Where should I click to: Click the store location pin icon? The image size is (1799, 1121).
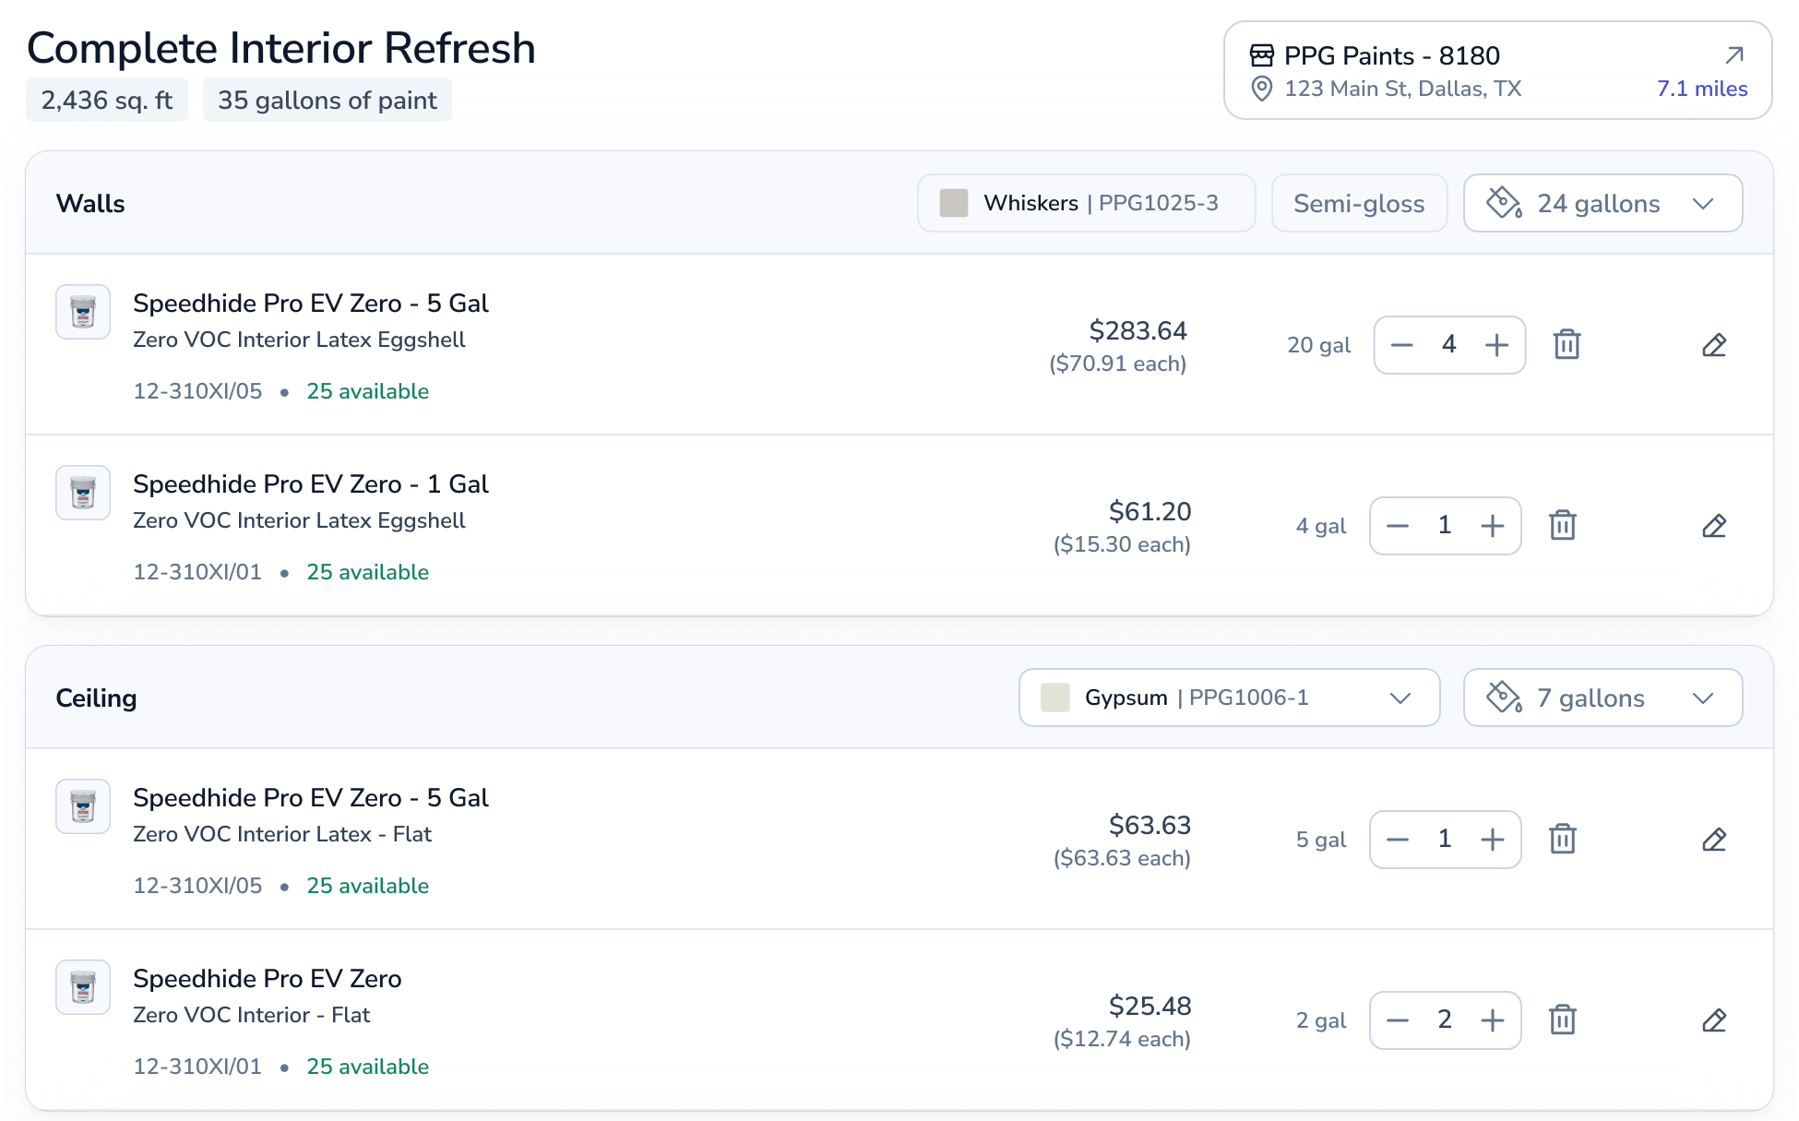click(1261, 89)
